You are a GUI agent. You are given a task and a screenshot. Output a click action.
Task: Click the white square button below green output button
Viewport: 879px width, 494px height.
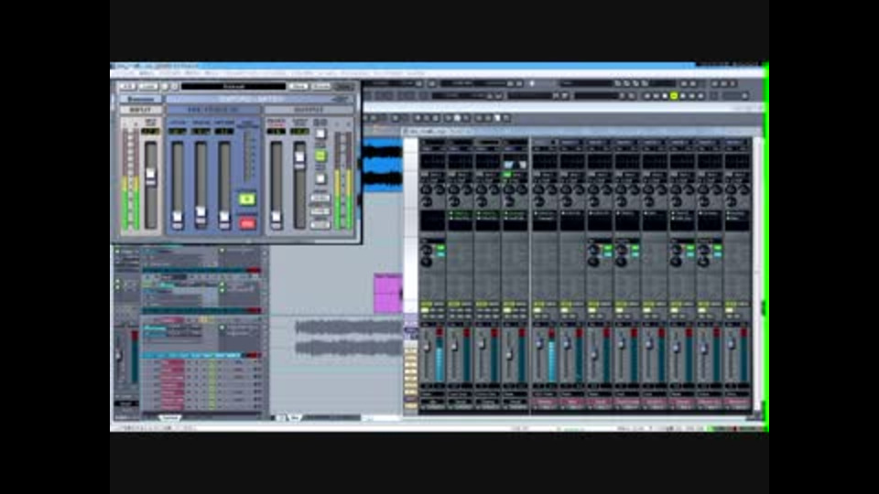tap(320, 178)
